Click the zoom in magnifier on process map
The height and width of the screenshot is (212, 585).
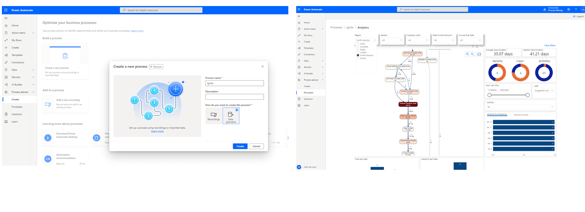pos(468,54)
